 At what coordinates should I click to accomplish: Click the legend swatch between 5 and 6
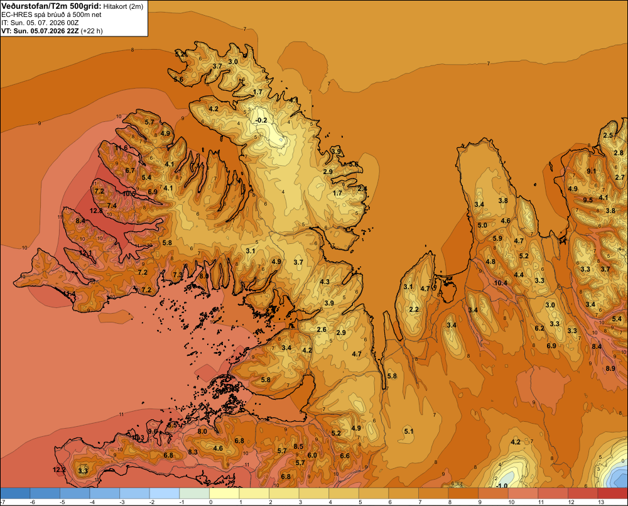pos(374,493)
